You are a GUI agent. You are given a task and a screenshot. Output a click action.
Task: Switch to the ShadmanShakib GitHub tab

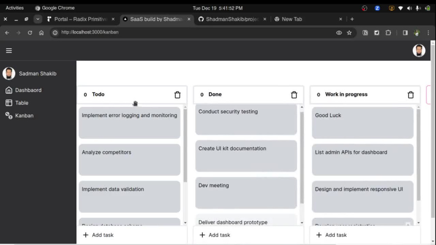[x=232, y=19]
